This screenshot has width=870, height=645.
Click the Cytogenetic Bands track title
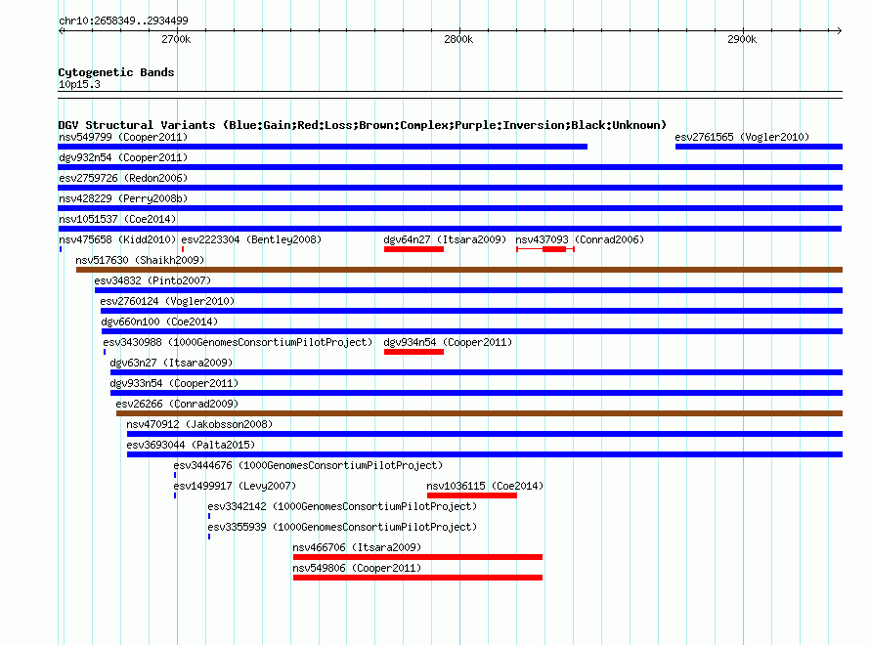[x=116, y=72]
